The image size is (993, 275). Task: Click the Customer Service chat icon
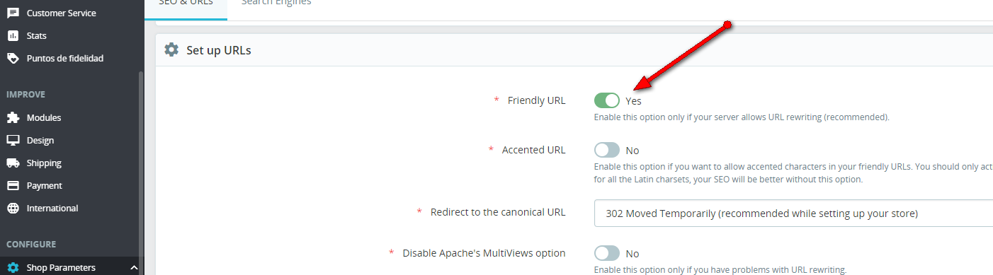13,13
